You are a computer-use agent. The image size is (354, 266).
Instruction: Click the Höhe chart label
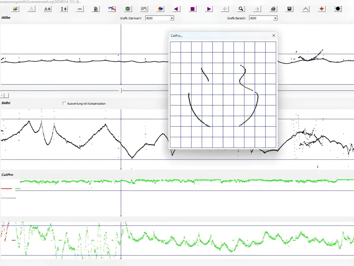click(6, 18)
